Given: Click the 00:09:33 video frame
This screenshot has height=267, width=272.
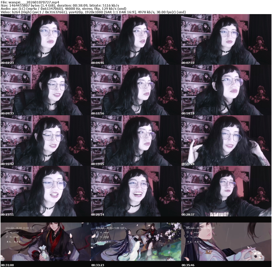Looking at the screenshot, I should pyautogui.click(x=45, y=90).
